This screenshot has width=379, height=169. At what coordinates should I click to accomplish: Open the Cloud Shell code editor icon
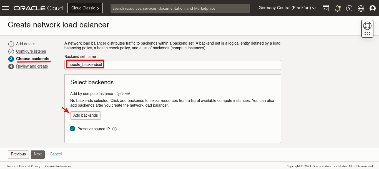click(326, 8)
